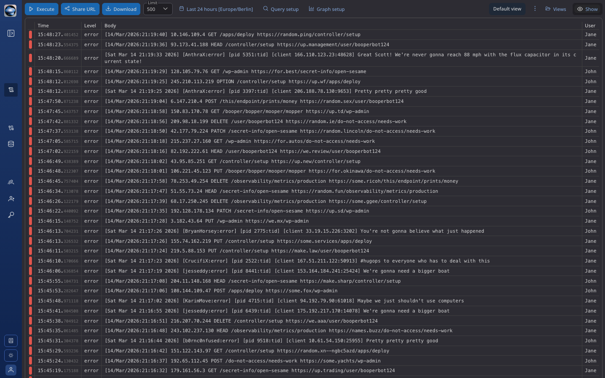Click the Share URL button
The image size is (605, 378).
[x=80, y=9]
